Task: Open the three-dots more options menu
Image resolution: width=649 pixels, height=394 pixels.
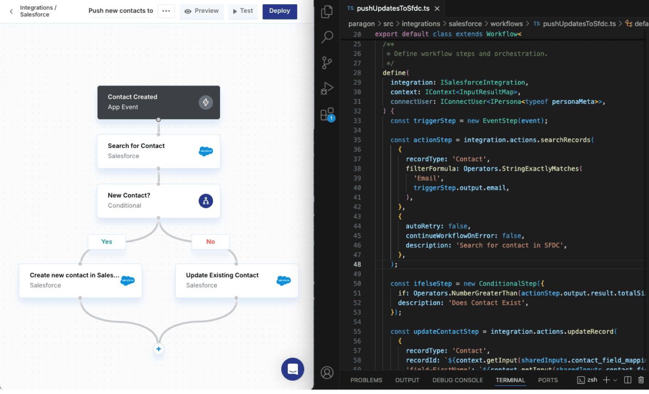Action: tap(166, 11)
